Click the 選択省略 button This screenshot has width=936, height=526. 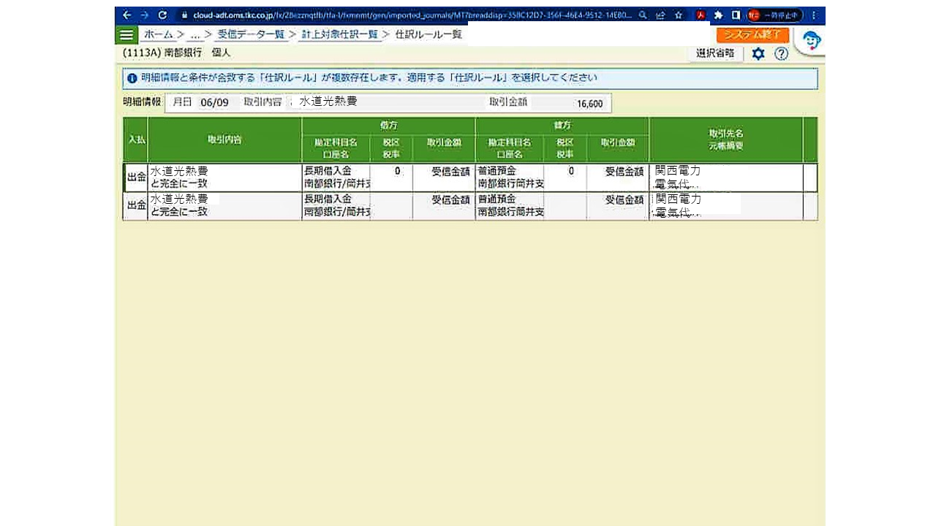click(x=714, y=53)
